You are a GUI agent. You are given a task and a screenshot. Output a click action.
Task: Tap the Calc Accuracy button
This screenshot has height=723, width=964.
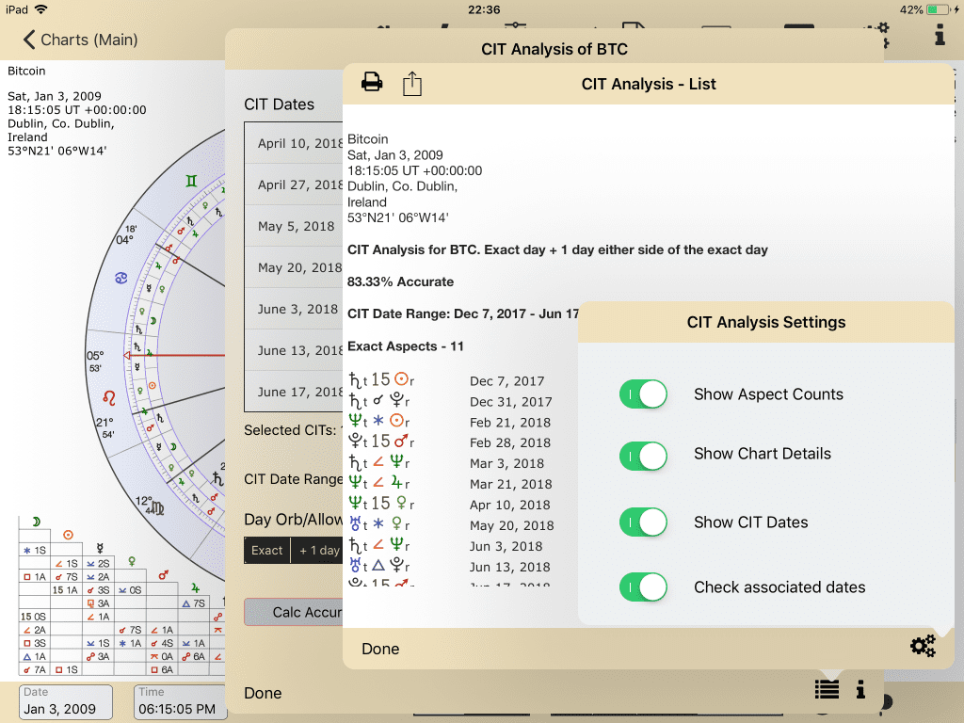pos(294,612)
